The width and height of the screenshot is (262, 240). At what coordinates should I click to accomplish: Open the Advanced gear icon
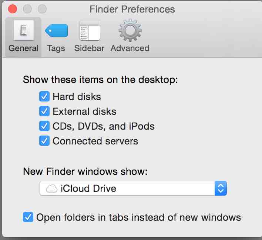click(130, 31)
